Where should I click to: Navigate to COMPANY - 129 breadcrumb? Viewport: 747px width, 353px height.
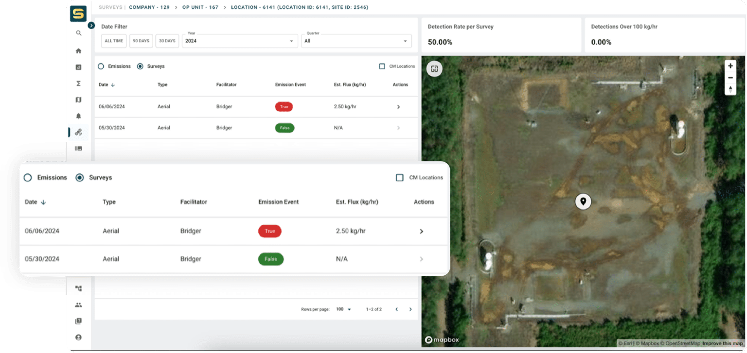click(149, 7)
